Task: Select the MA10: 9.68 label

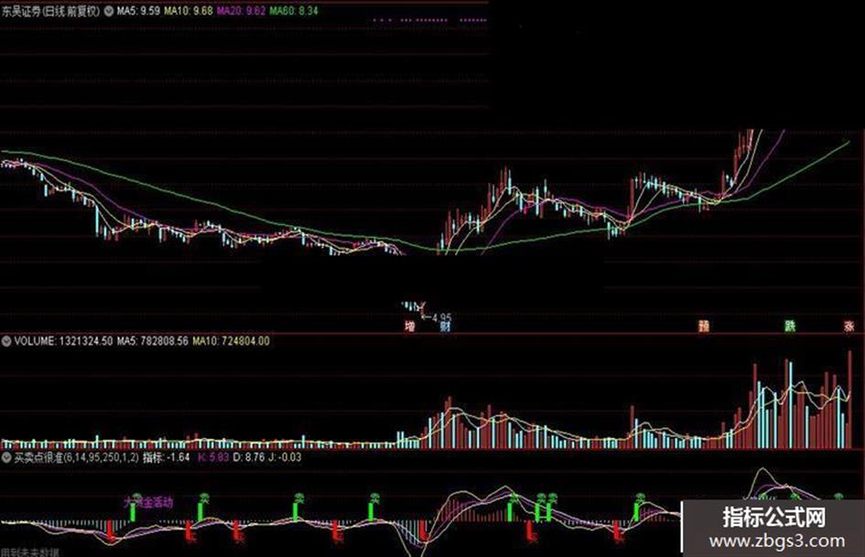Action: pos(188,10)
